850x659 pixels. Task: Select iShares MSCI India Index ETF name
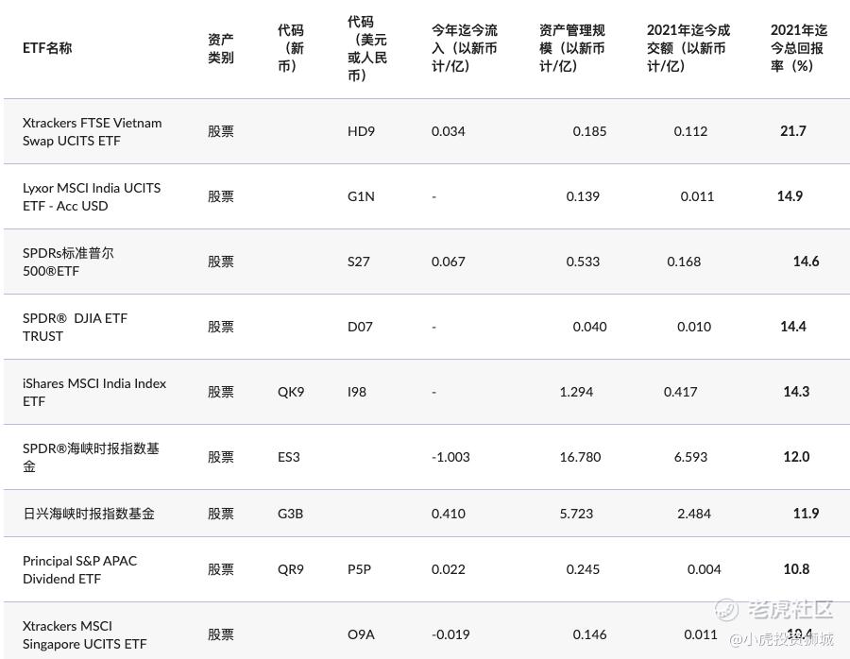94,392
